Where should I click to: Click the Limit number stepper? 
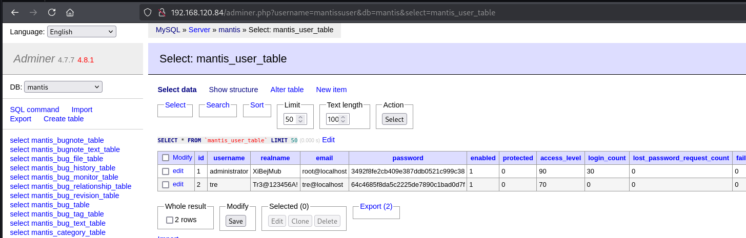[301, 119]
